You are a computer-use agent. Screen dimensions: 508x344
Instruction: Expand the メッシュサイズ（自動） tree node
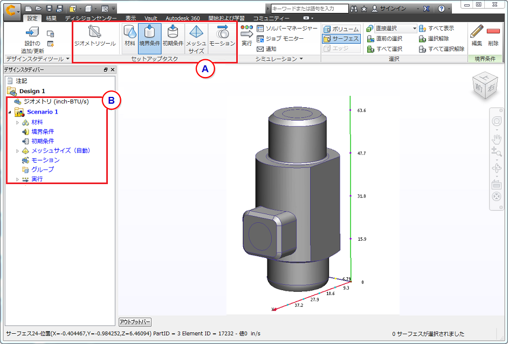[x=17, y=151]
